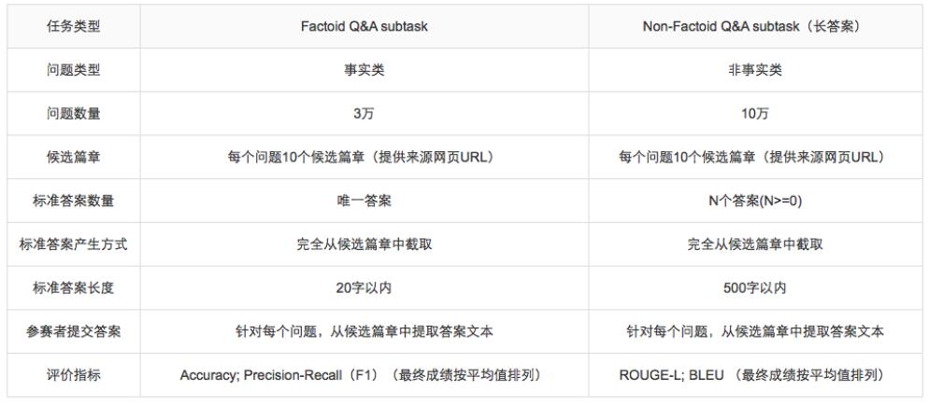Click the "3万" question count cell

coord(364,114)
